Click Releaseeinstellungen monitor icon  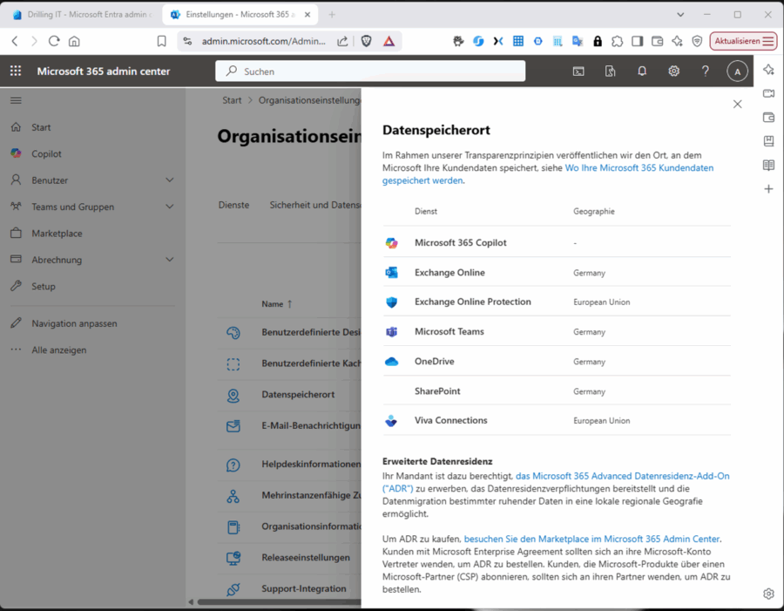coord(233,558)
